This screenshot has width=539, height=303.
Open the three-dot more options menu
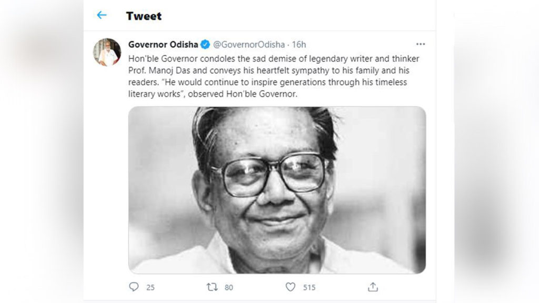pyautogui.click(x=421, y=44)
